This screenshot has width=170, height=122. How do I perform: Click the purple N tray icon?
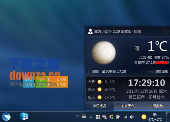tap(104, 117)
